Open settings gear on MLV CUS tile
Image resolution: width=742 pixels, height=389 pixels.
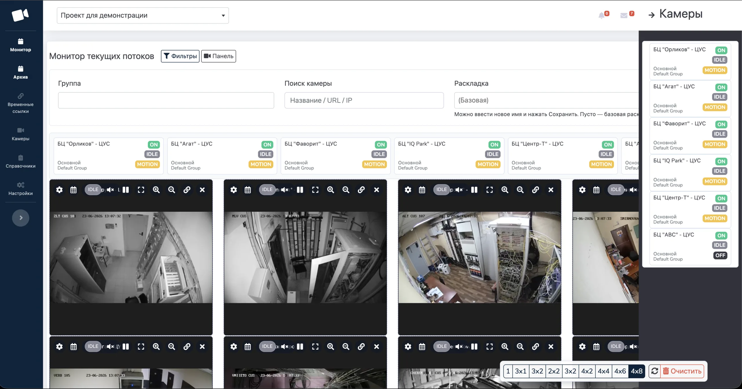pyautogui.click(x=234, y=190)
